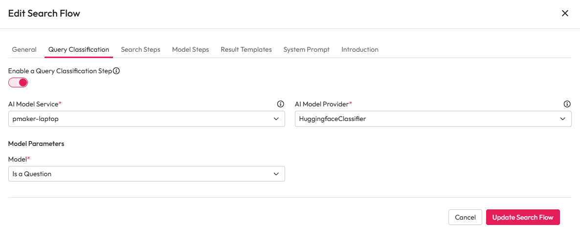The image size is (580, 245).
Task: Click chevron arrow of the Model field
Action: click(276, 174)
